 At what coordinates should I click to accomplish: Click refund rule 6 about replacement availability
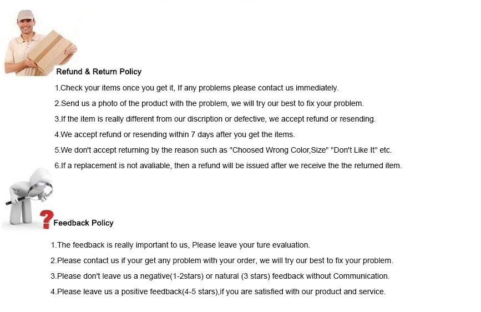(228, 165)
